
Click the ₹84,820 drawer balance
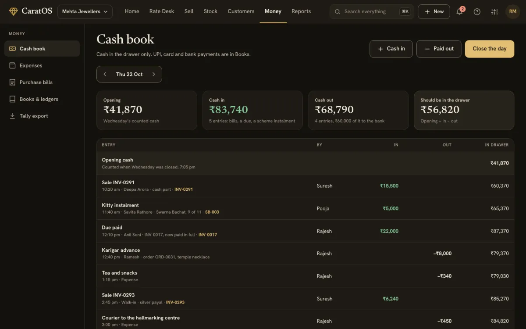[500, 321]
